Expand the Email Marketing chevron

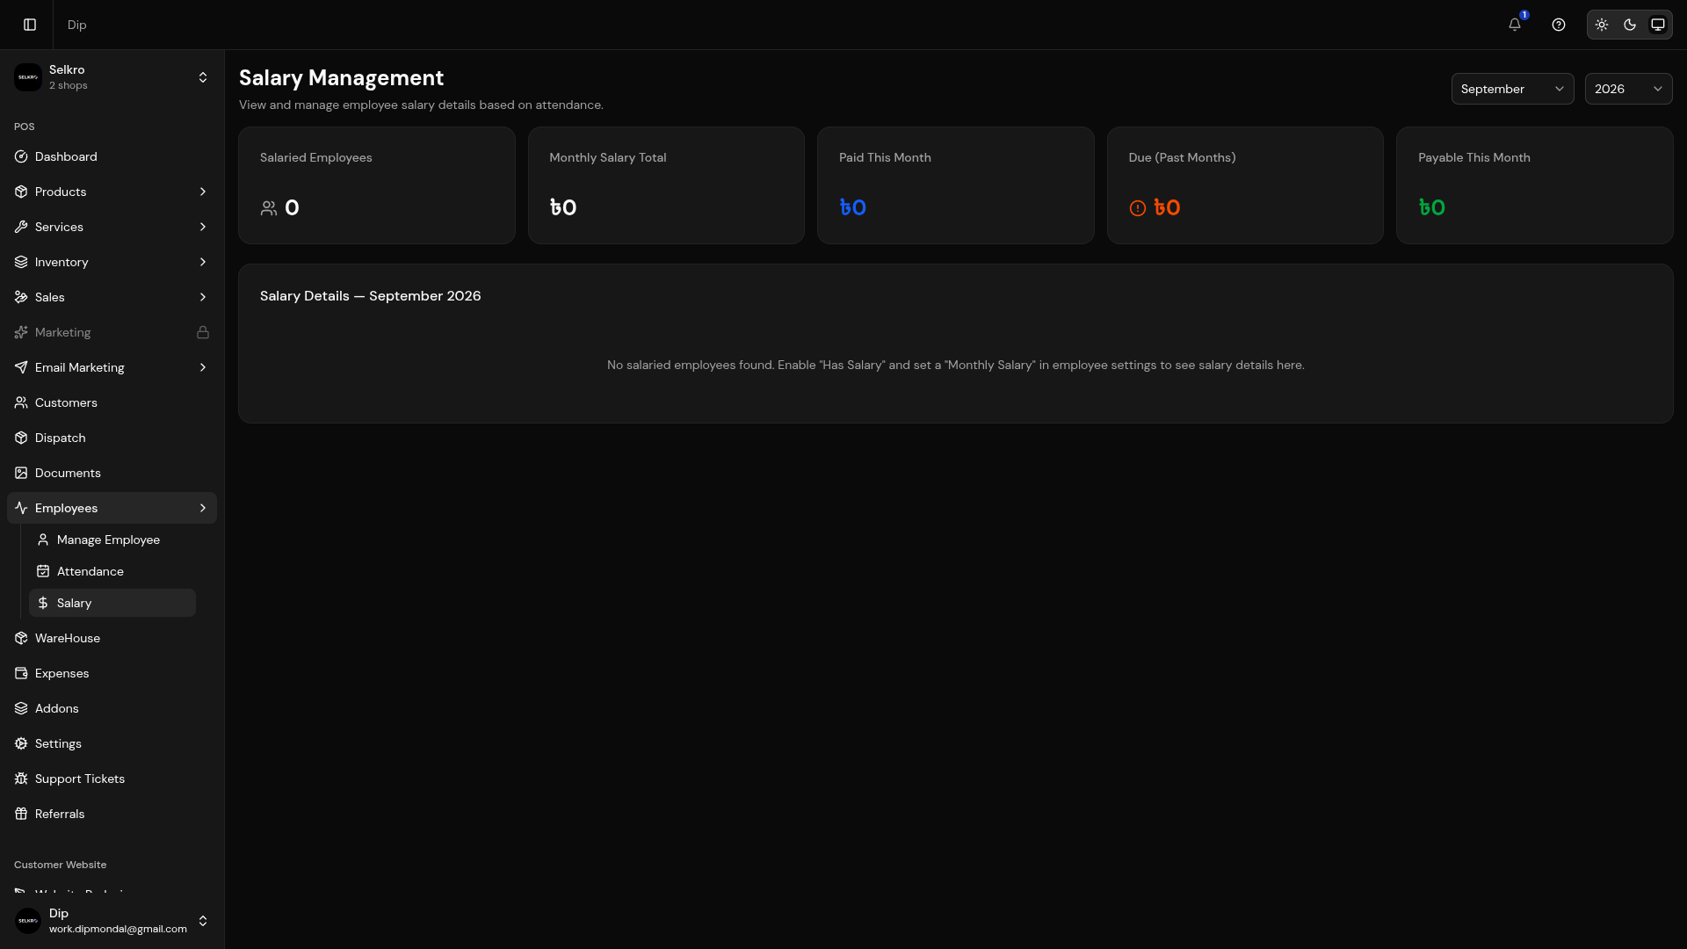tap(203, 367)
